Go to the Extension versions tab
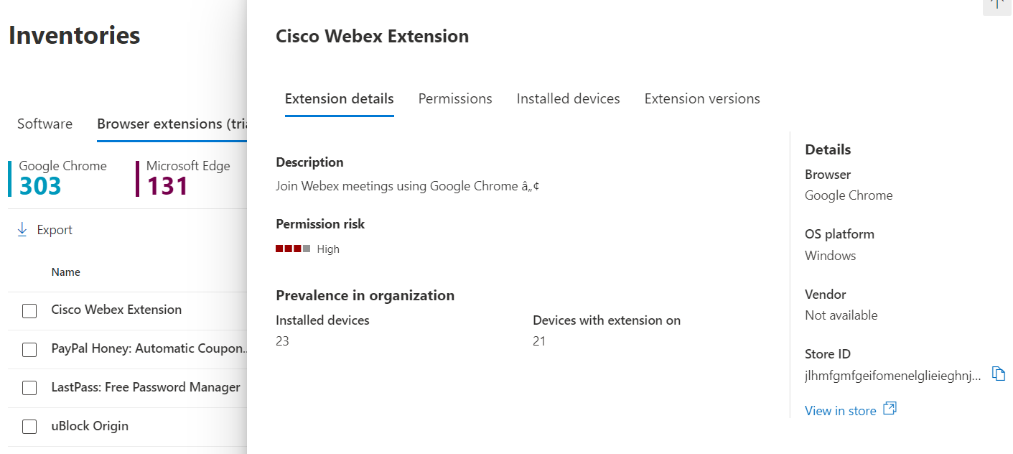Viewport: 1013px width, 454px height. [701, 99]
